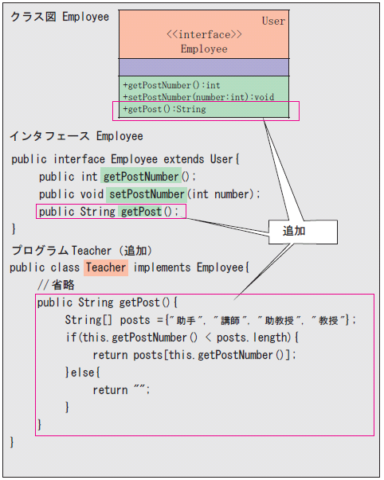This screenshot has height=480, width=384.
Task: Click return posts[this.getPostNumber()] statement
Action: tap(194, 355)
